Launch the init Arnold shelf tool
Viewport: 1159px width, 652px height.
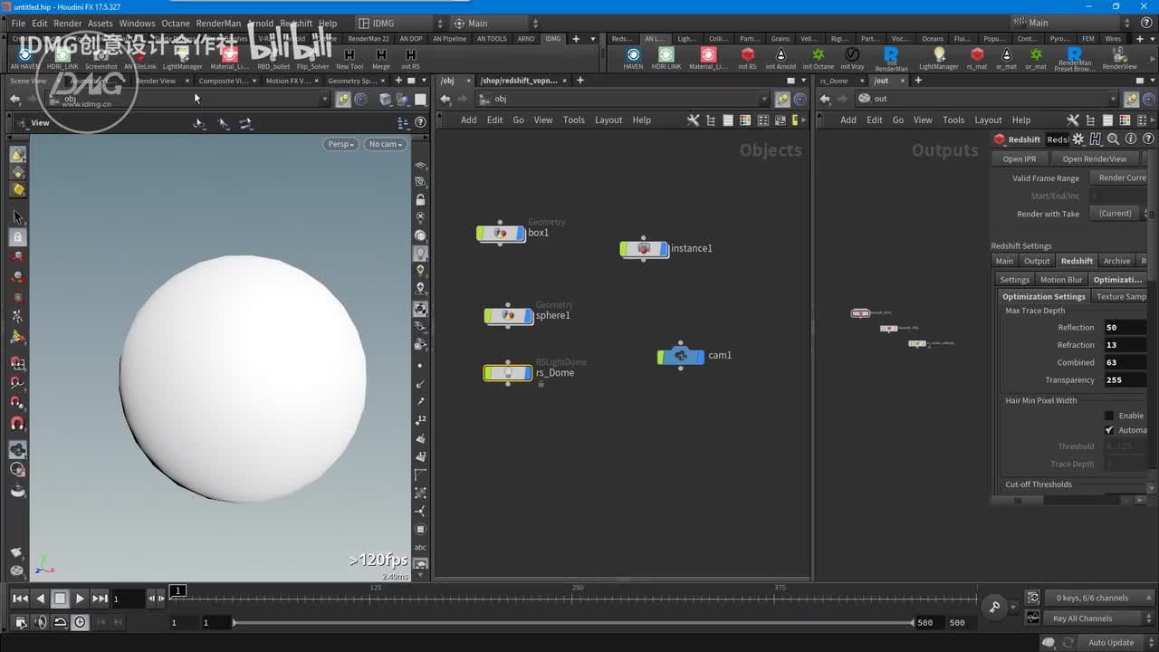click(781, 55)
